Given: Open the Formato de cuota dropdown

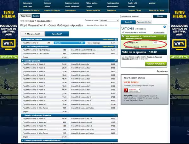Looking at the screenshot, I should (109, 20).
